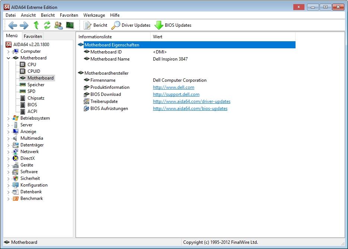Viewport: 348px width, 249px height.
Task: Expand the Multimedia tree node
Action: (9, 139)
